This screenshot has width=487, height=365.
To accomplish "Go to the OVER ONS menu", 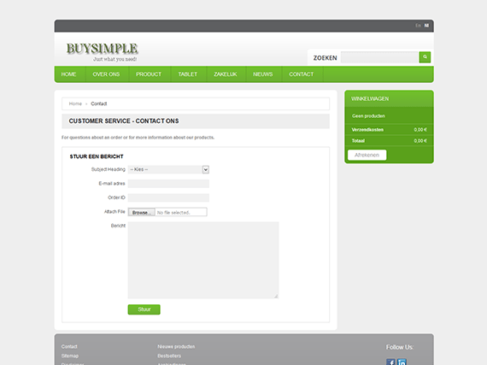I will (106, 74).
